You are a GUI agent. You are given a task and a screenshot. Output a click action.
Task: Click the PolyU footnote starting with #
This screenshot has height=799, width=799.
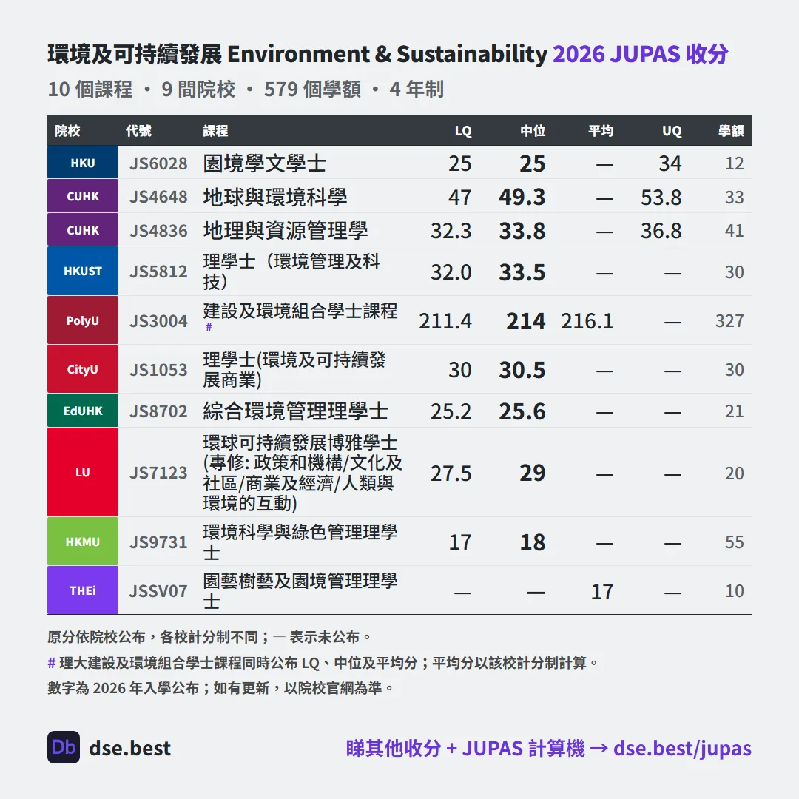[323, 663]
